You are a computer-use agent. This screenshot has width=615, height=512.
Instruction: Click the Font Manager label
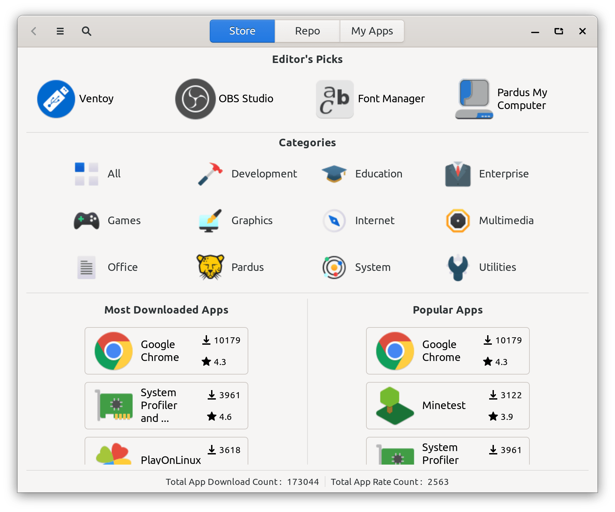(x=391, y=99)
